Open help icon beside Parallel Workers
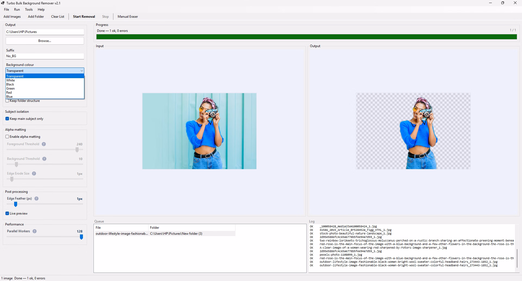This screenshot has width=522, height=281. [x=35, y=231]
